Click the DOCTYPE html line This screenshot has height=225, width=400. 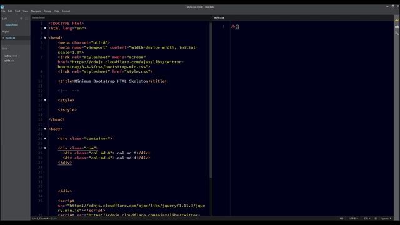pyautogui.click(x=66, y=24)
